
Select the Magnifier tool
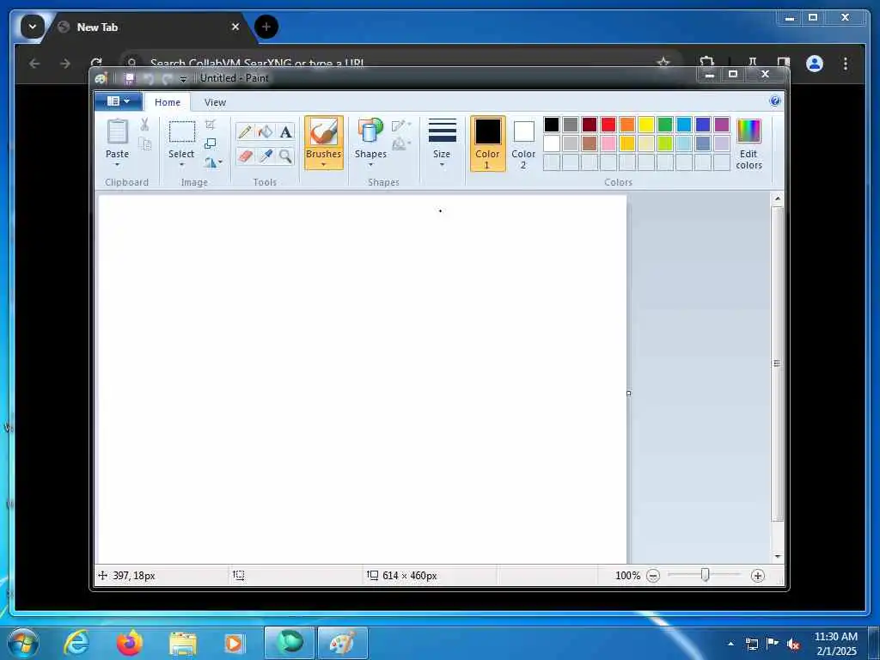pos(285,156)
